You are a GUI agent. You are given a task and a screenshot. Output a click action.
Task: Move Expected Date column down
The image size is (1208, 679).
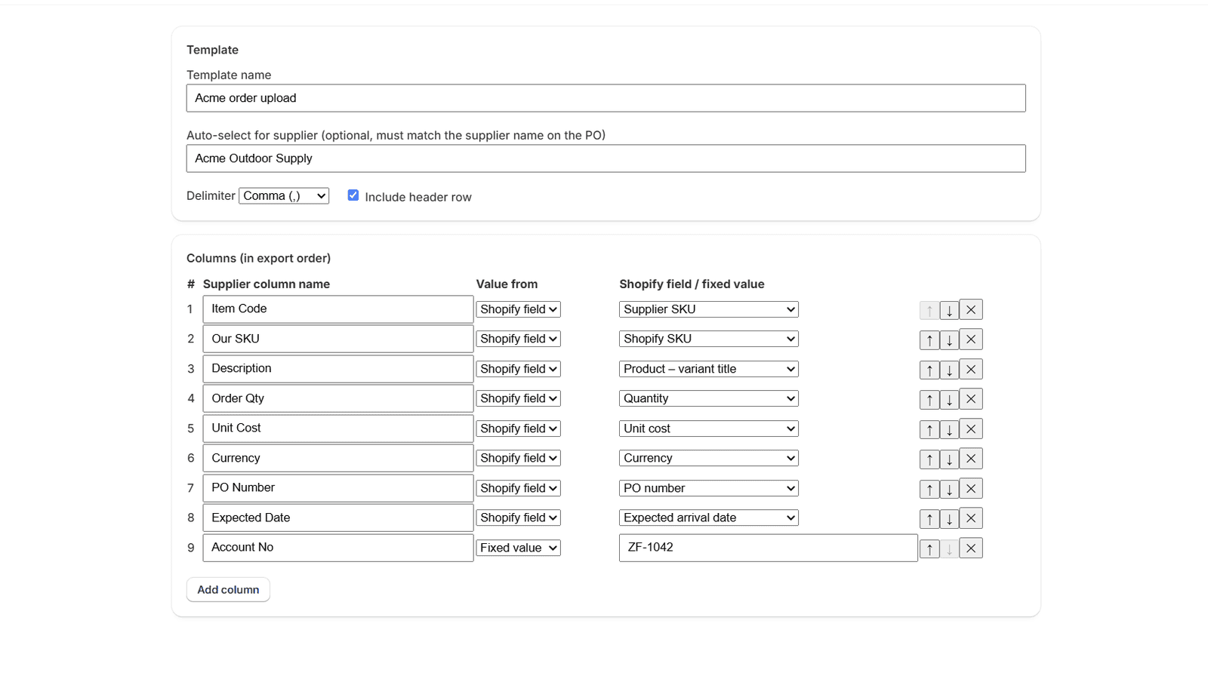pyautogui.click(x=949, y=518)
